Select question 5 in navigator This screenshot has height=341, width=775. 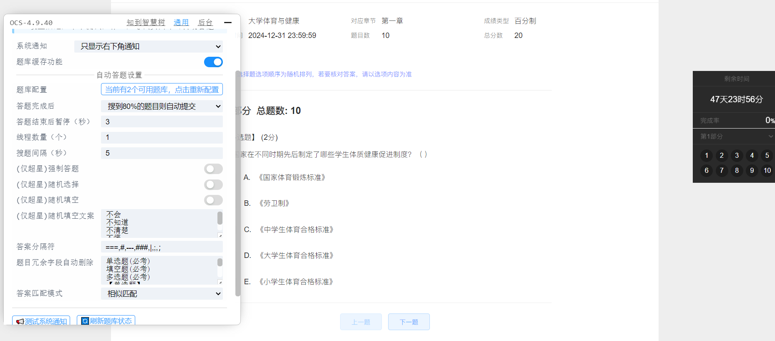click(x=767, y=155)
